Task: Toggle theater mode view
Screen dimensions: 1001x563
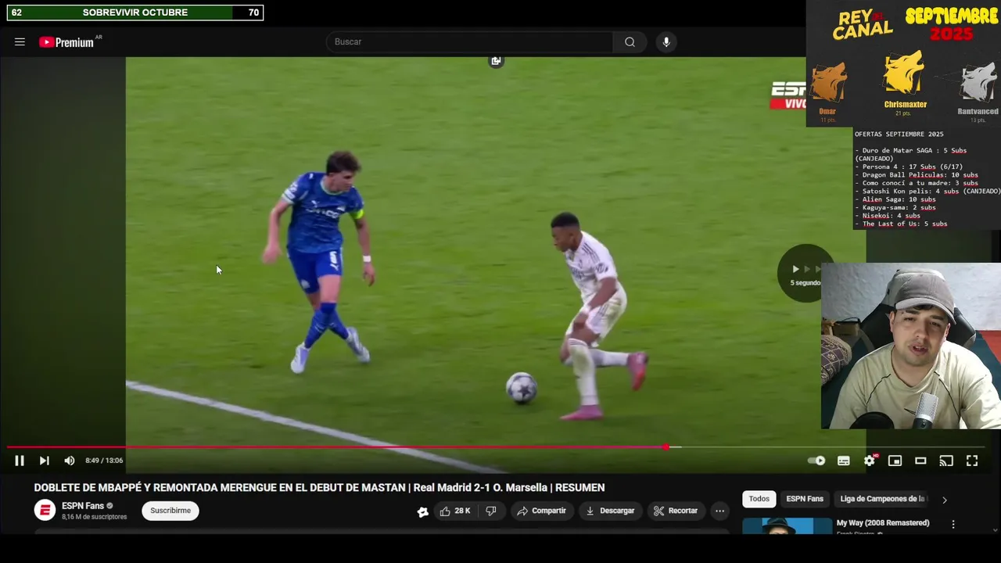Action: [920, 461]
